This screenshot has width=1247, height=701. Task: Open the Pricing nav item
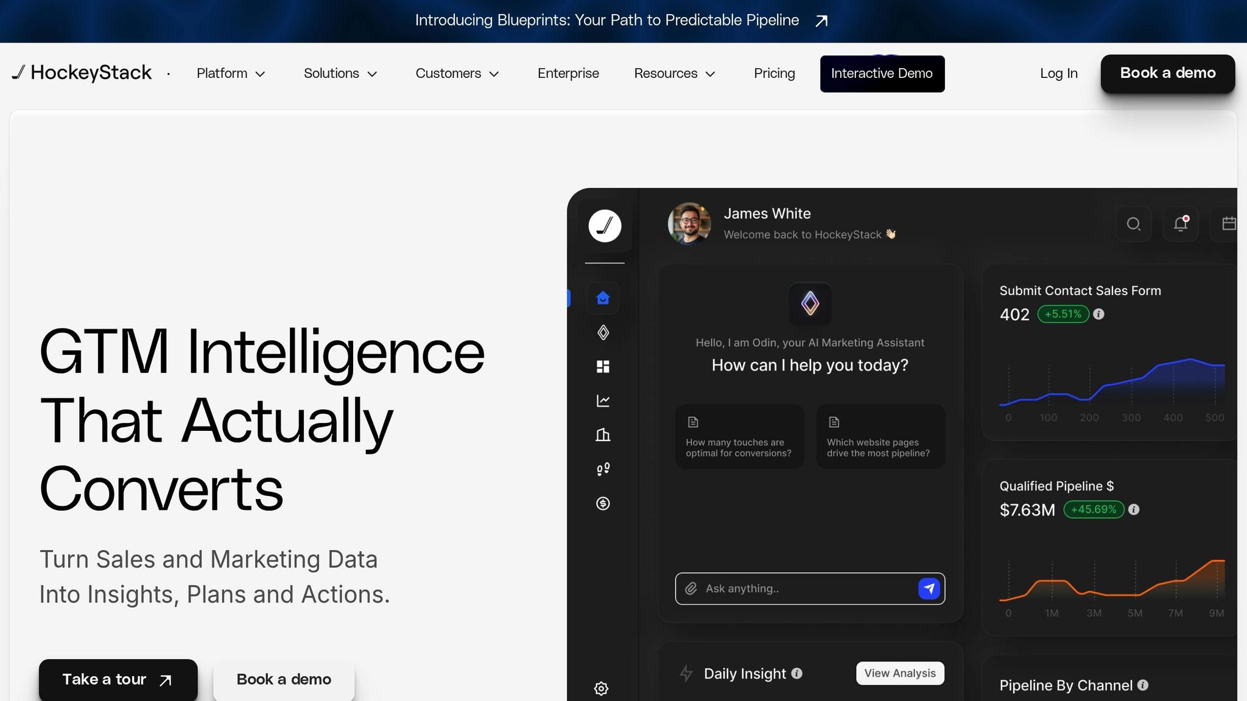[774, 74]
